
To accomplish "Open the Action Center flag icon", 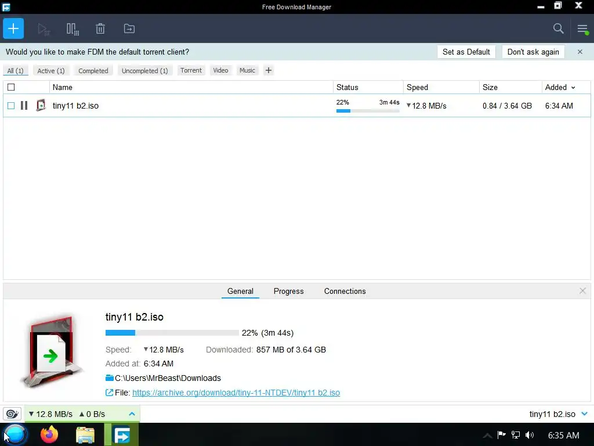I will pos(502,435).
